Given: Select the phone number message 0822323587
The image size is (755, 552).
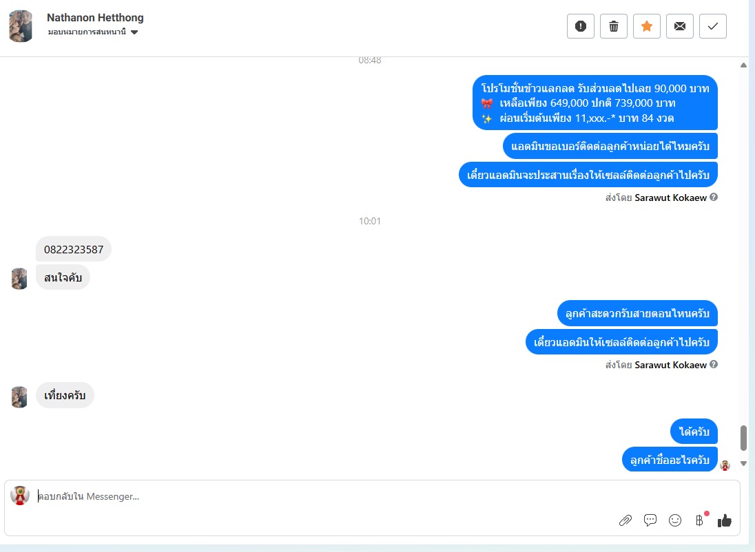Looking at the screenshot, I should pos(74,249).
